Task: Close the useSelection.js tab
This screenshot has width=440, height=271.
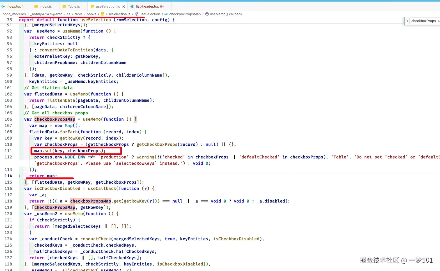Action: (124, 7)
